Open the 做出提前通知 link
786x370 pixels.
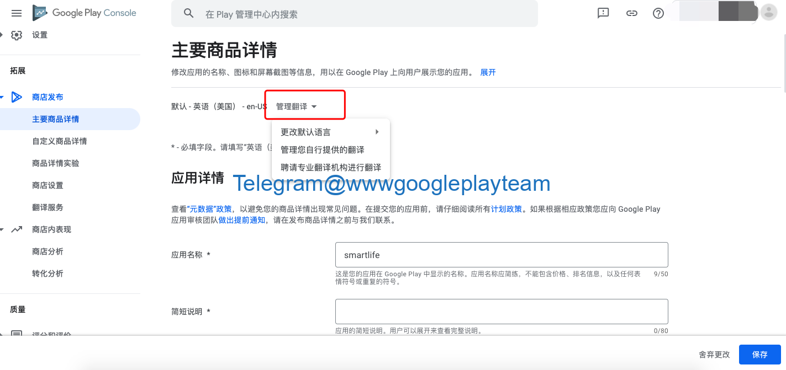point(242,220)
